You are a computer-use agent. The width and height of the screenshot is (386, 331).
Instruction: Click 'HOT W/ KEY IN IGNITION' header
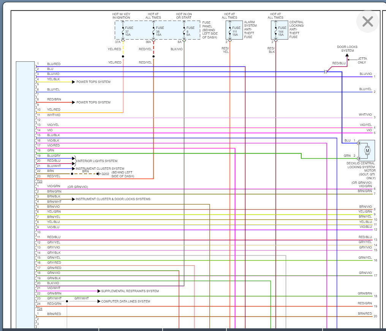121,16
